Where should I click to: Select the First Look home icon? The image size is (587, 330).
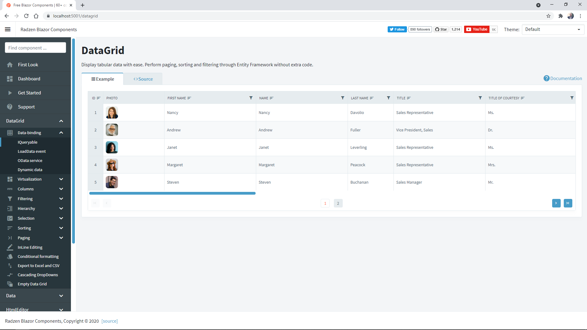coord(10,64)
